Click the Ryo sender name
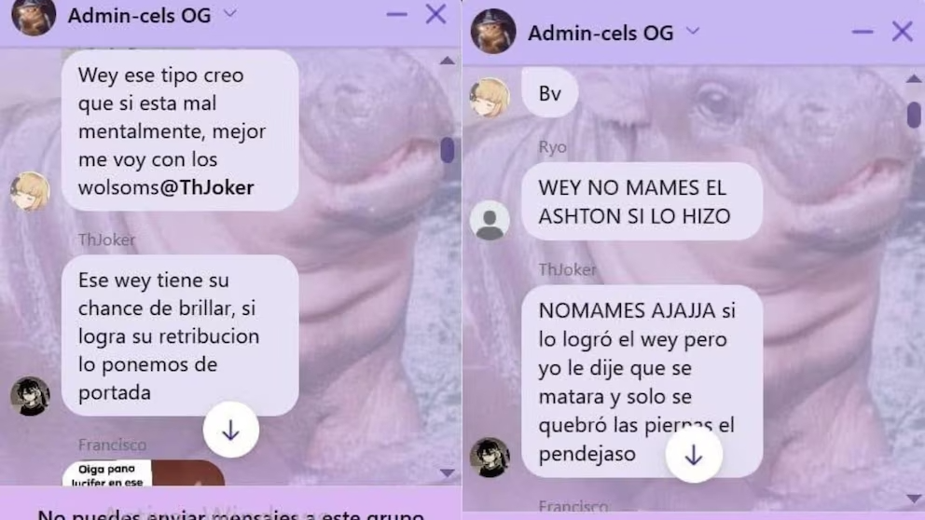The height and width of the screenshot is (520, 925). click(552, 147)
